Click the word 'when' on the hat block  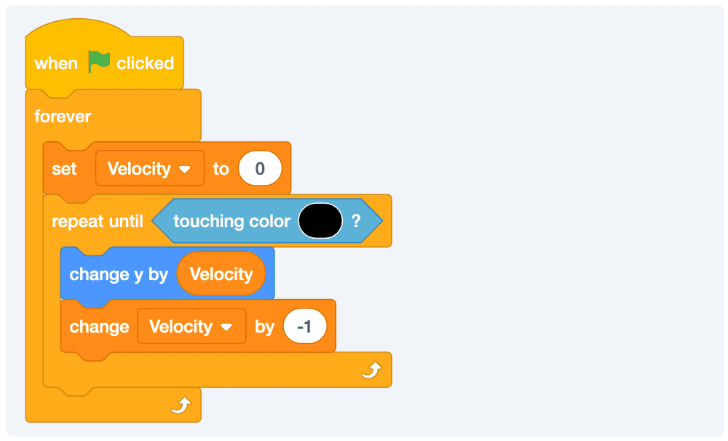[x=56, y=63]
